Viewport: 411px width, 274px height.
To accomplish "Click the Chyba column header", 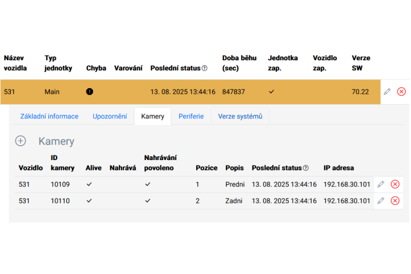I will point(96,68).
